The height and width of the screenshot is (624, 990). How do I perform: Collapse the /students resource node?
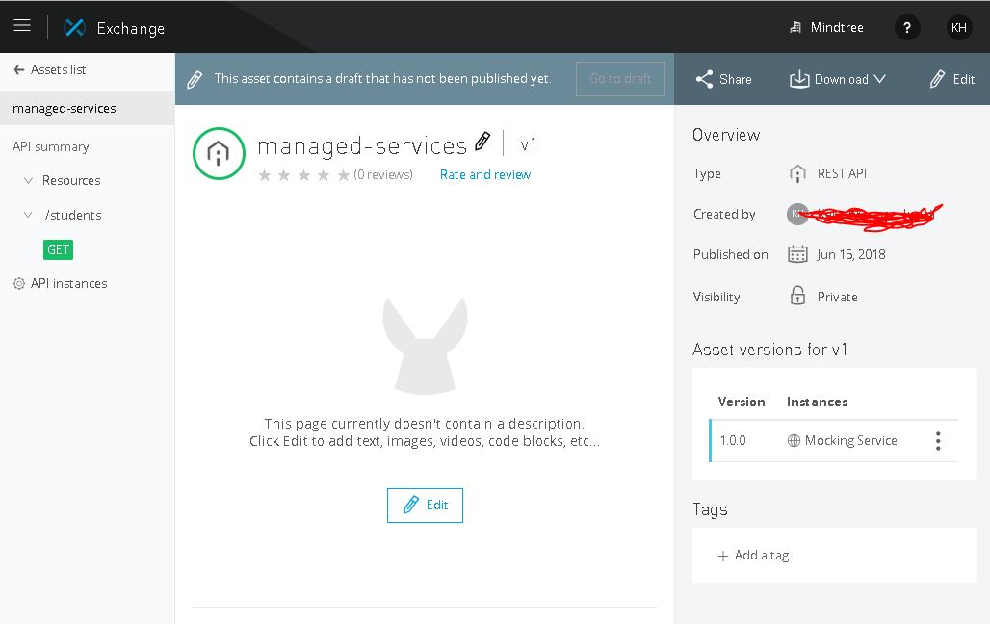(x=28, y=216)
